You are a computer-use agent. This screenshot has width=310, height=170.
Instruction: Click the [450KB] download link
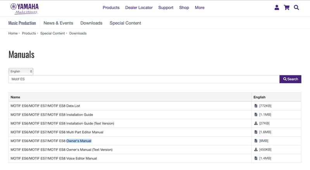coord(265,150)
